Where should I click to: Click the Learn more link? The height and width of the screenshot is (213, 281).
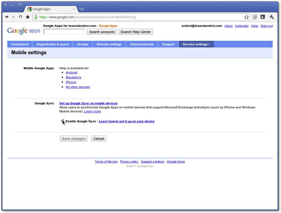click(93, 111)
